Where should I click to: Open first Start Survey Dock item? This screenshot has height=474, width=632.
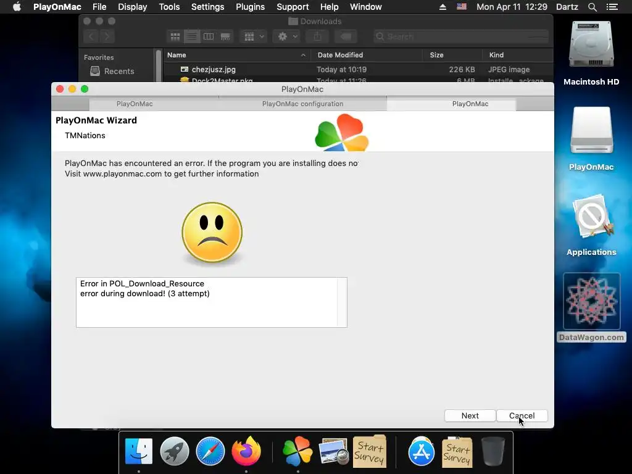(x=369, y=451)
